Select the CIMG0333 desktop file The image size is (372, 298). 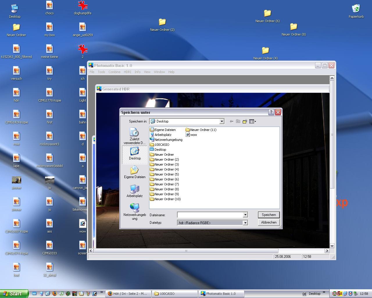[x=49, y=248]
